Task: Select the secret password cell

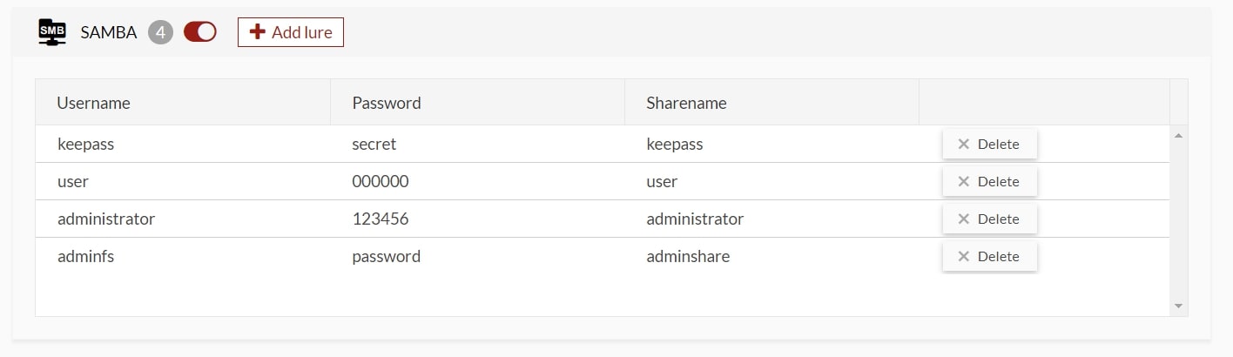Action: tap(374, 145)
